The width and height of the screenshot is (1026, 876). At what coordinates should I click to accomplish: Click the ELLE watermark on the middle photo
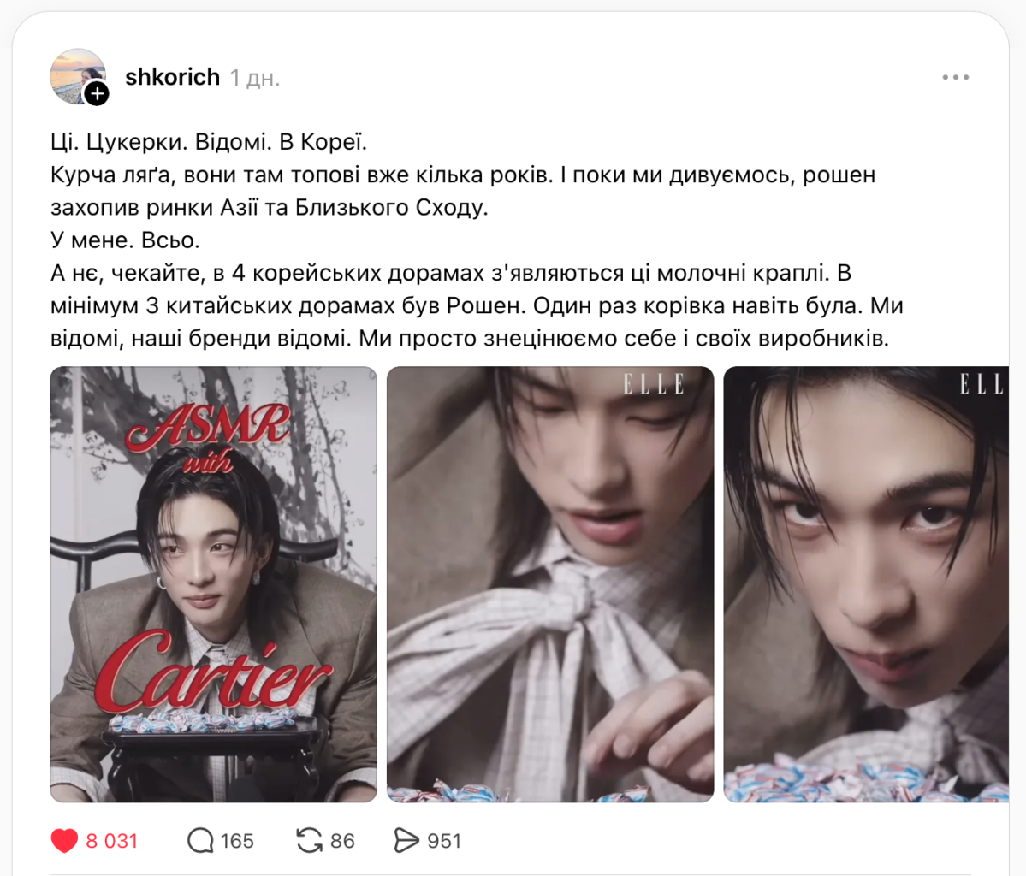point(654,384)
